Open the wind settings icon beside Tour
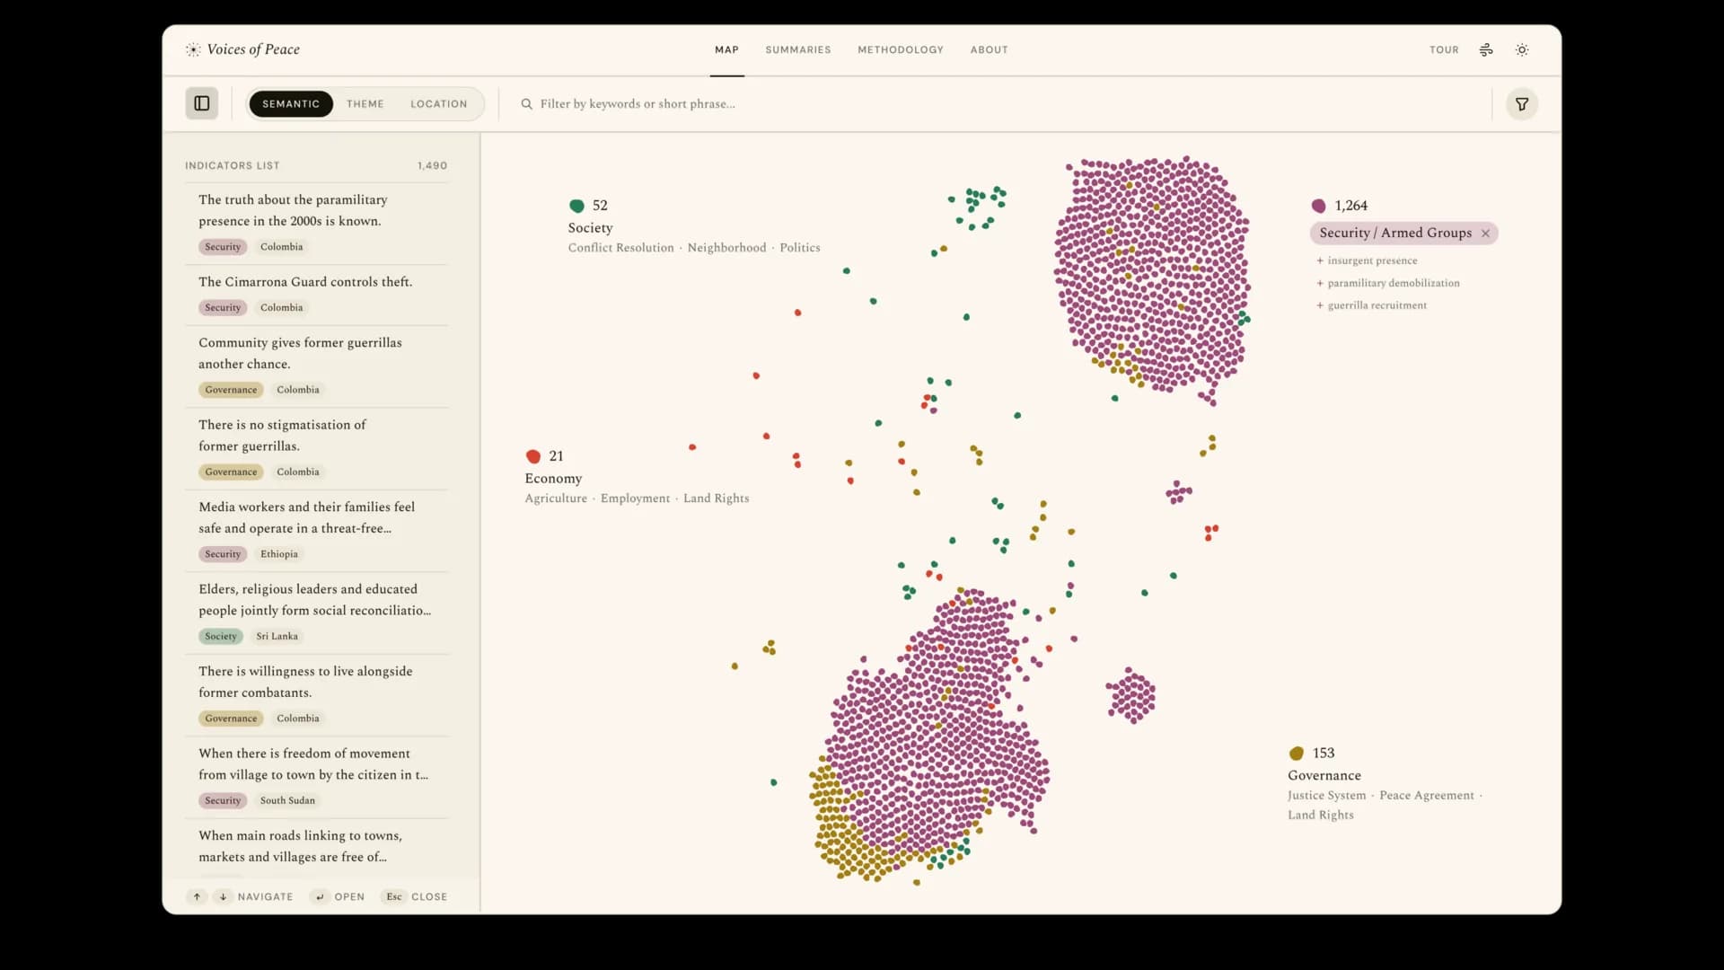 (1486, 50)
